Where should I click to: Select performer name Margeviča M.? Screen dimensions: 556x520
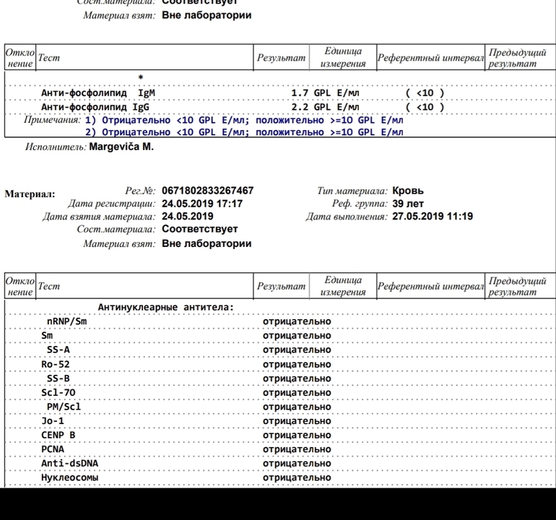tap(121, 147)
